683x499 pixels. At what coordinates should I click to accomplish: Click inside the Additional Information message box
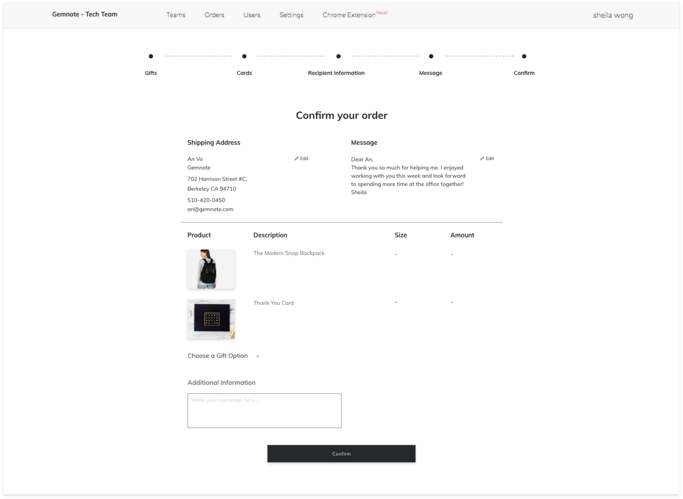coord(264,411)
